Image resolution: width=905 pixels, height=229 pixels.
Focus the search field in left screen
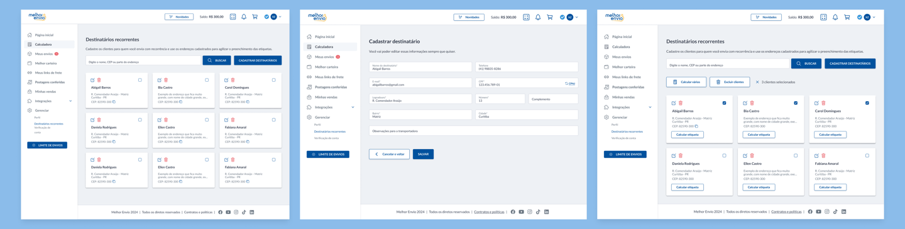click(143, 61)
